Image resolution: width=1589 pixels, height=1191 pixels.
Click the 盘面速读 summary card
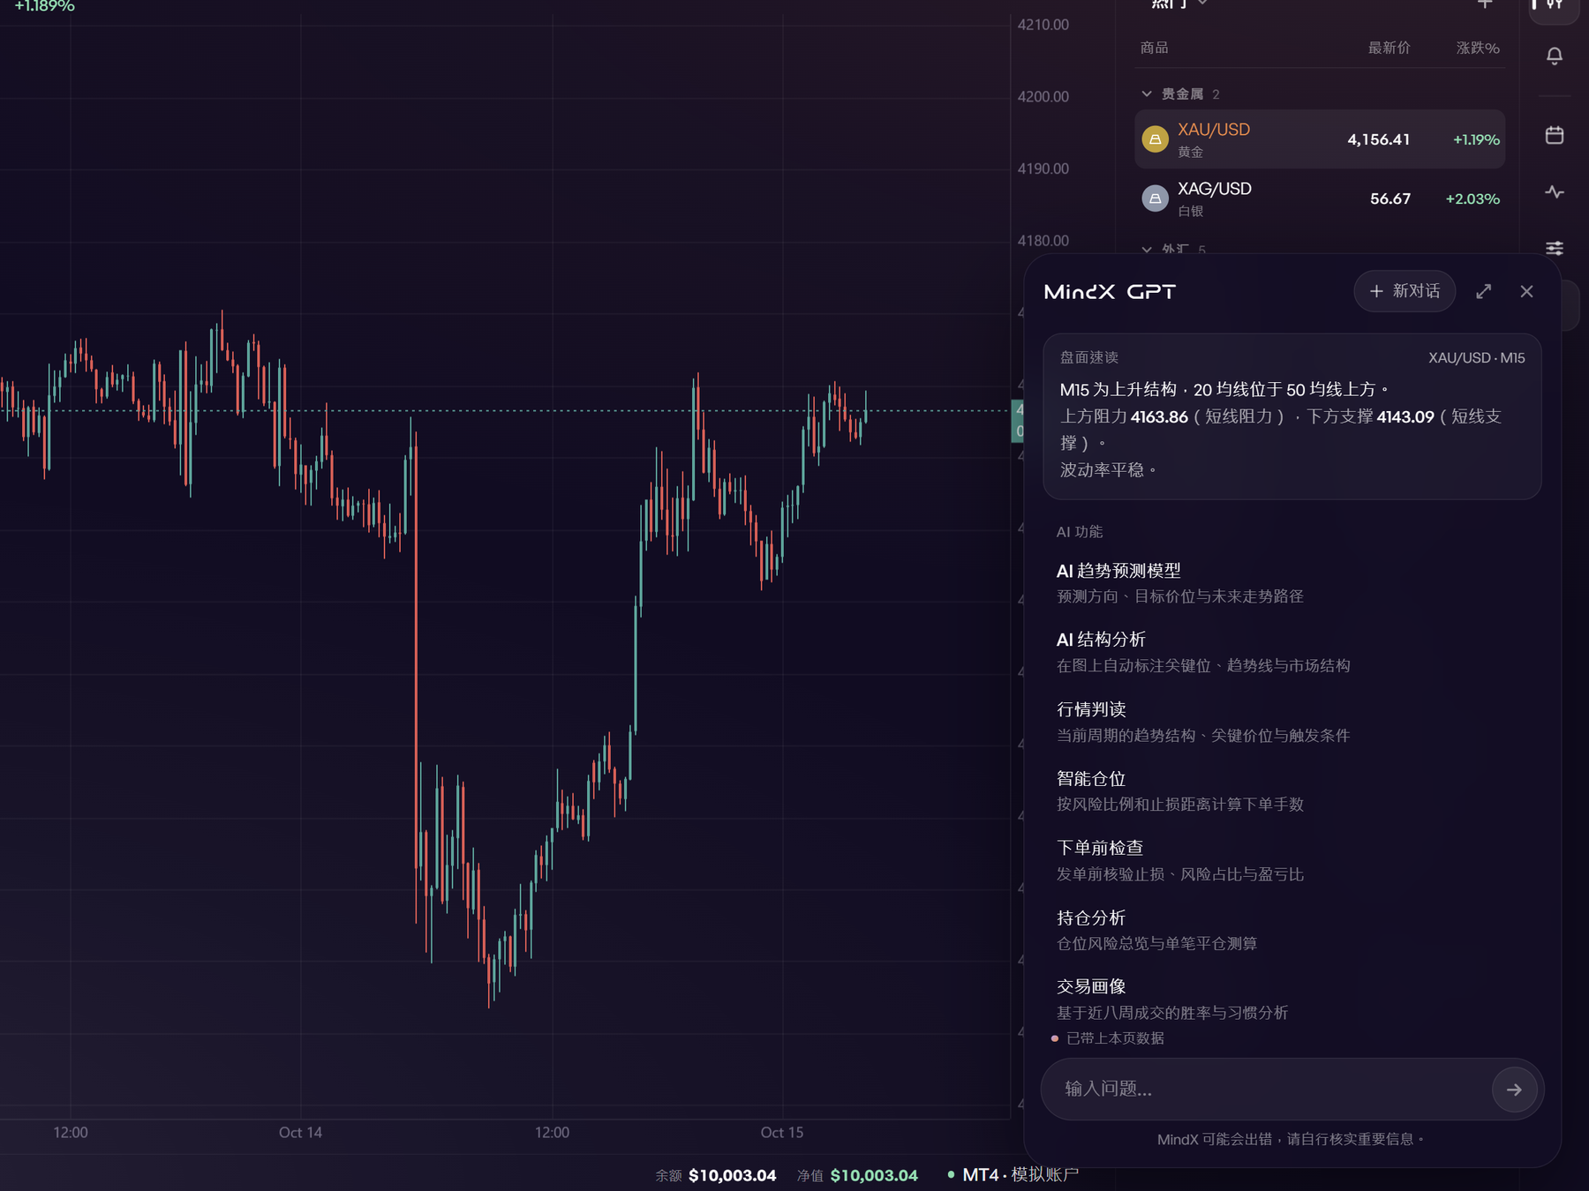point(1292,416)
